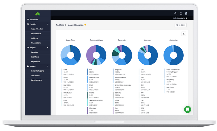Click the lightbulb hint icon

tap(85, 25)
